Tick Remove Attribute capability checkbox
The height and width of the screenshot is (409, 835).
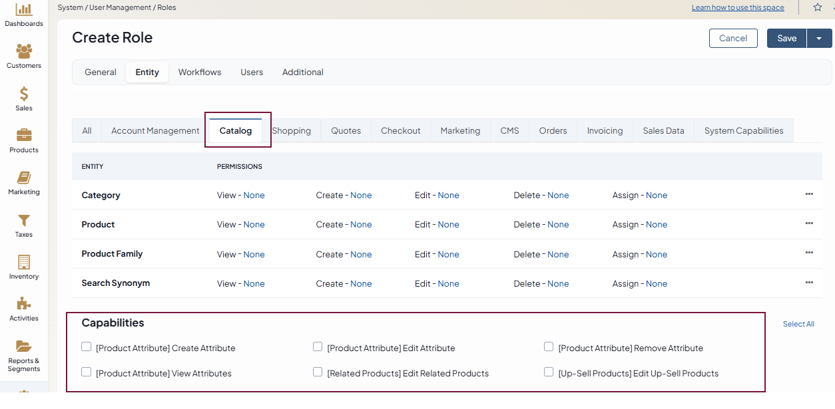(x=549, y=346)
